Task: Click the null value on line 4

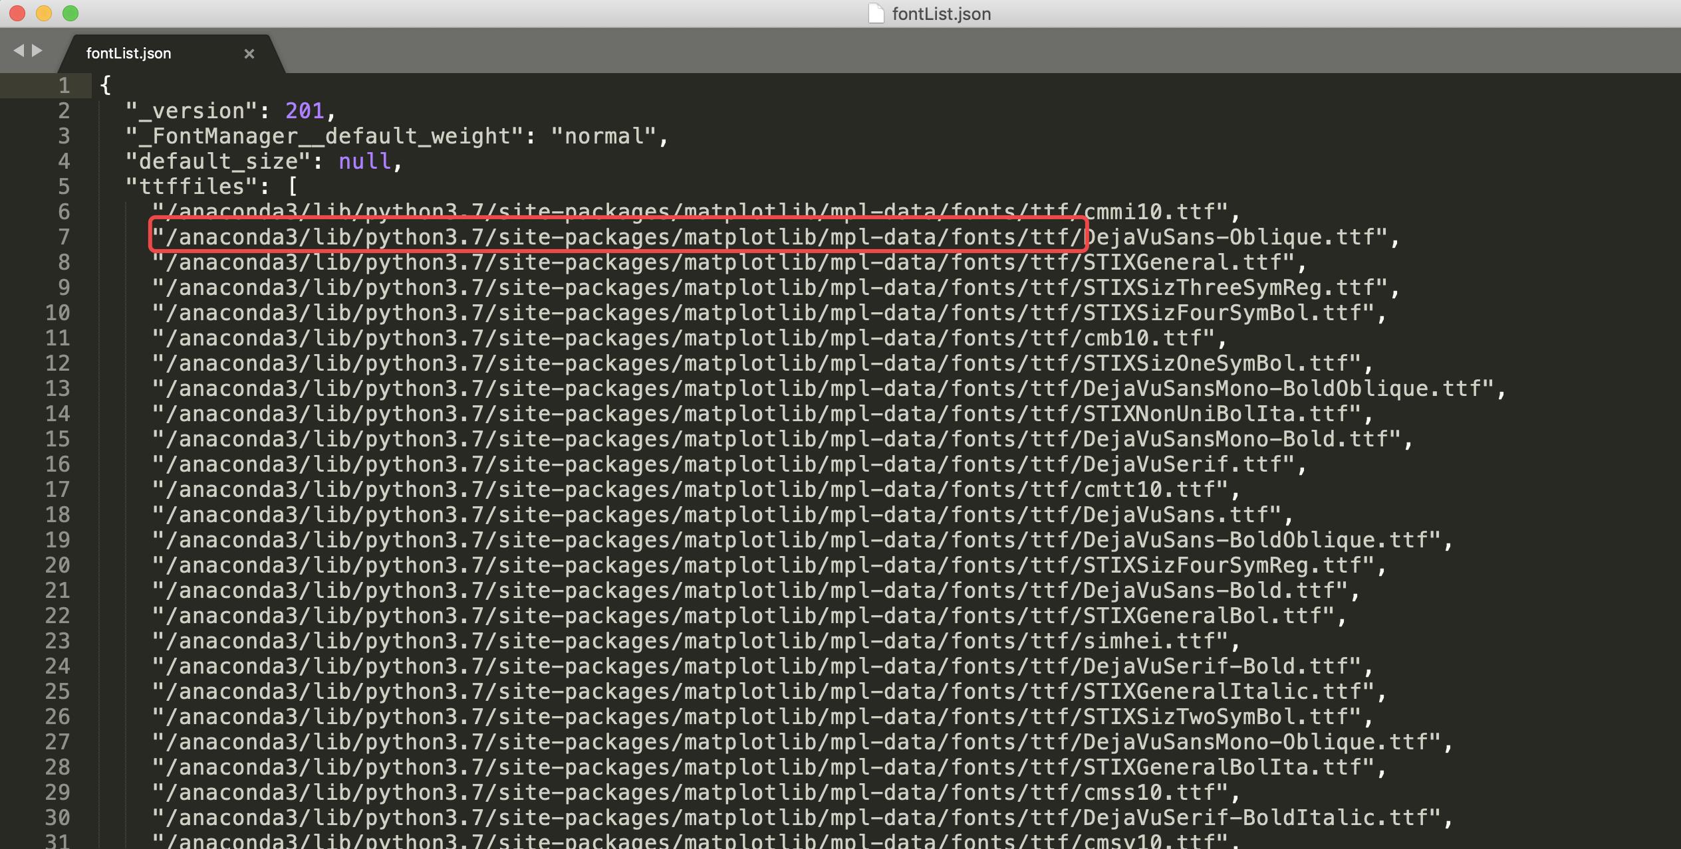Action: tap(364, 161)
